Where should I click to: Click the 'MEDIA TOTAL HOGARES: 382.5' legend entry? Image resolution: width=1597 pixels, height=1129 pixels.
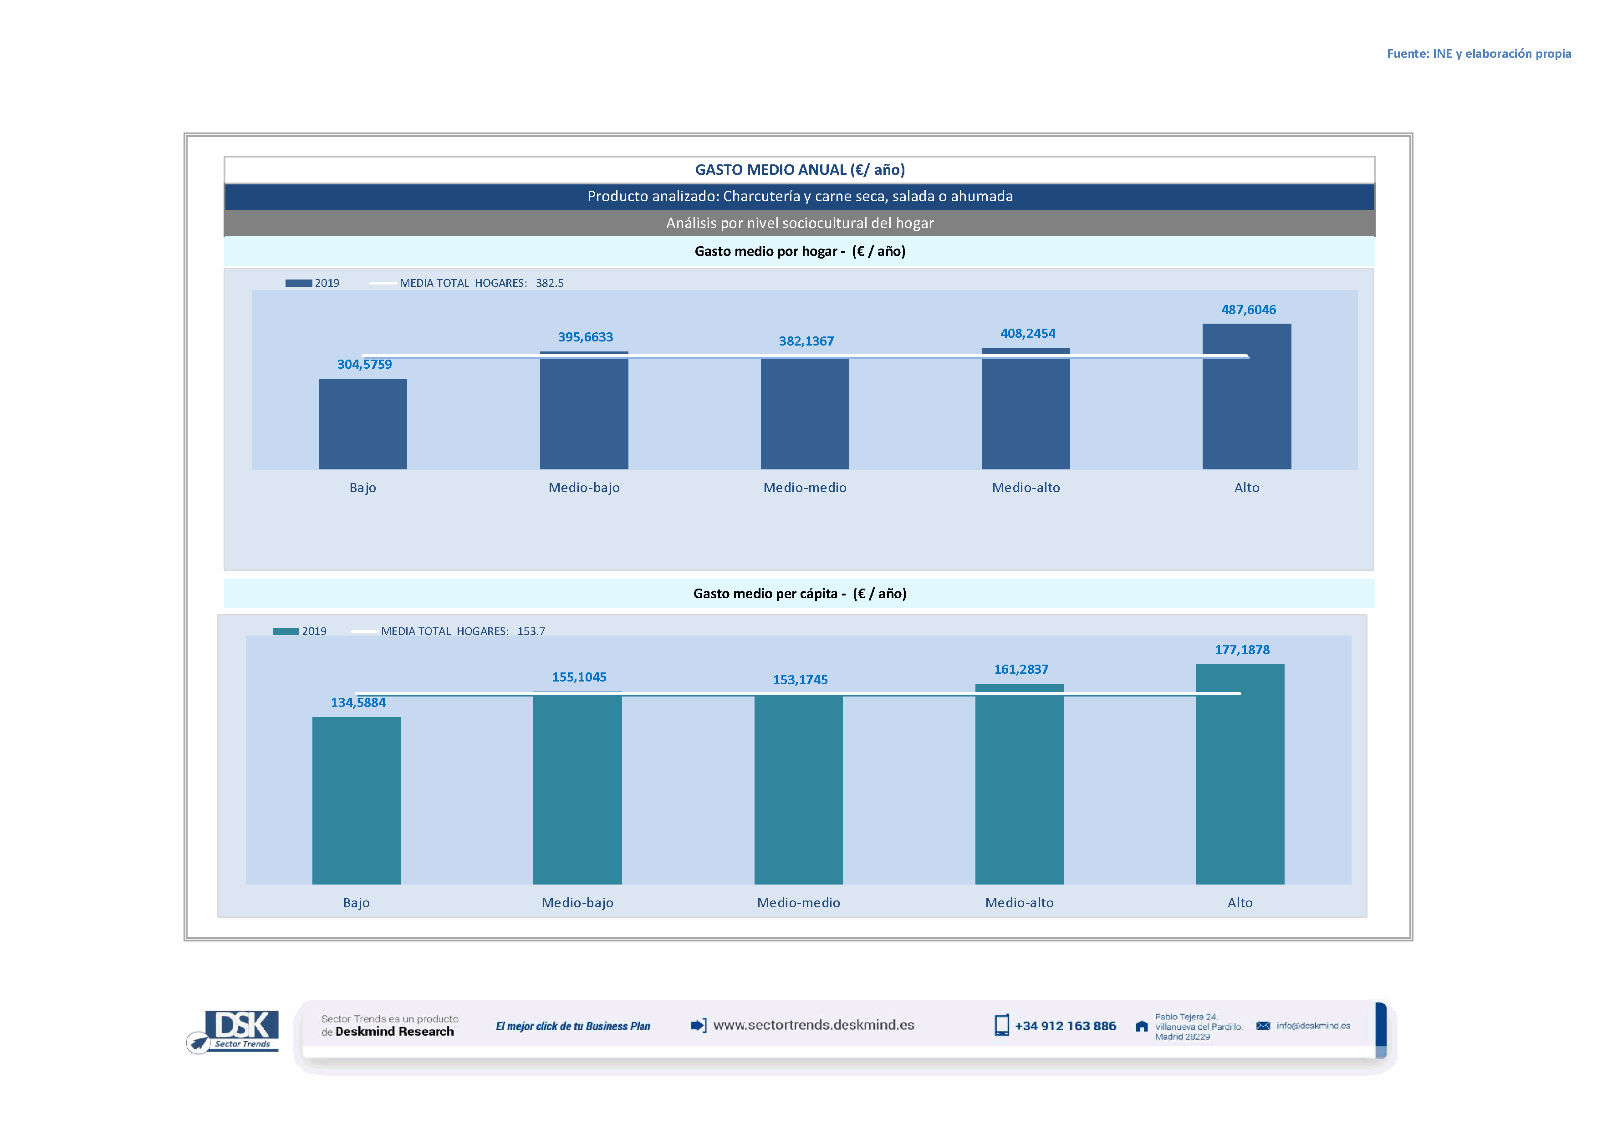tap(480, 283)
